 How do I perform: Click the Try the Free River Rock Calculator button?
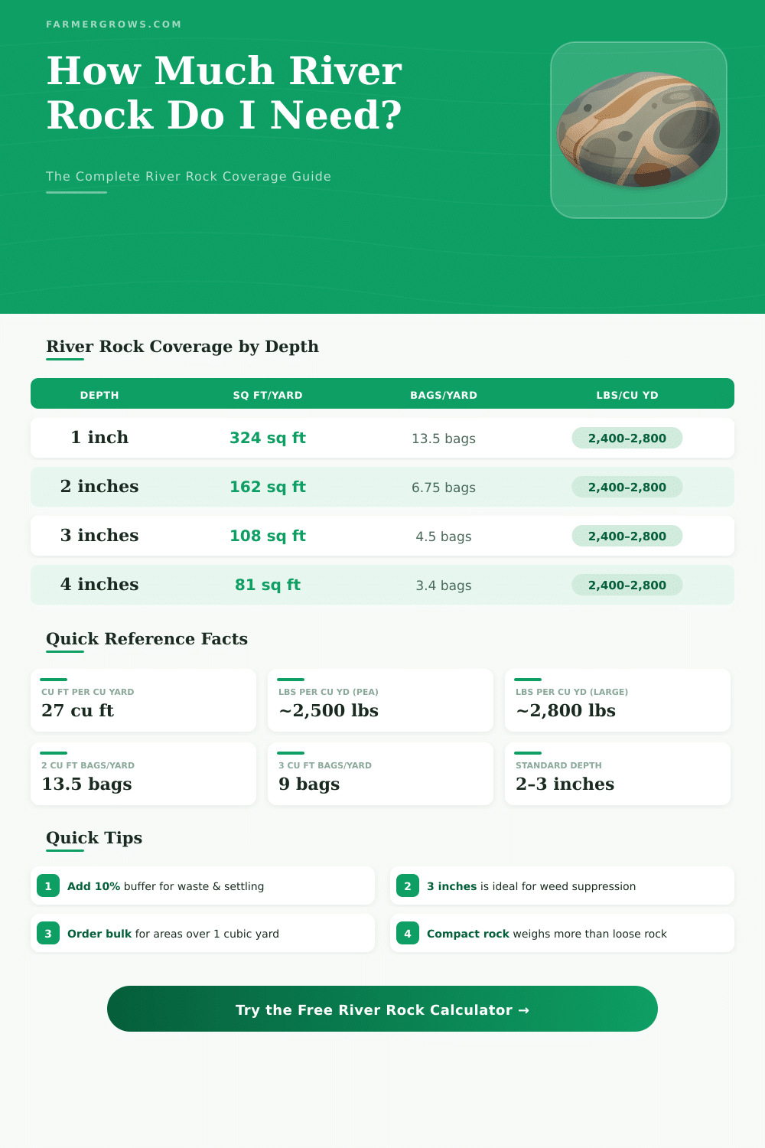382,1009
